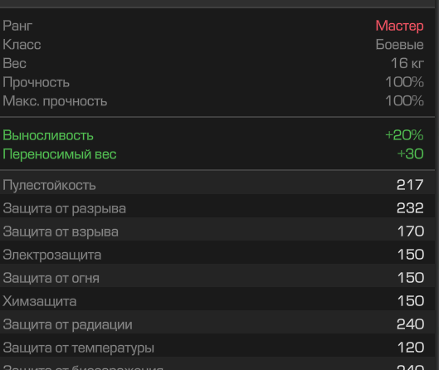Image resolution: width=439 pixels, height=370 pixels.
Task: Click the Класс Боевые value
Action: 399,45
